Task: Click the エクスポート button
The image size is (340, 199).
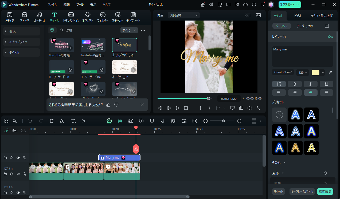Action: (x=290, y=5)
